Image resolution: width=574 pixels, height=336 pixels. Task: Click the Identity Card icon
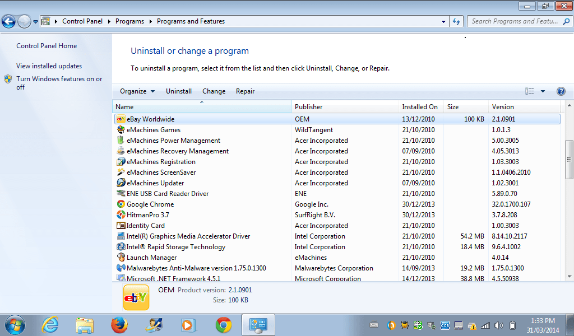coord(121,225)
